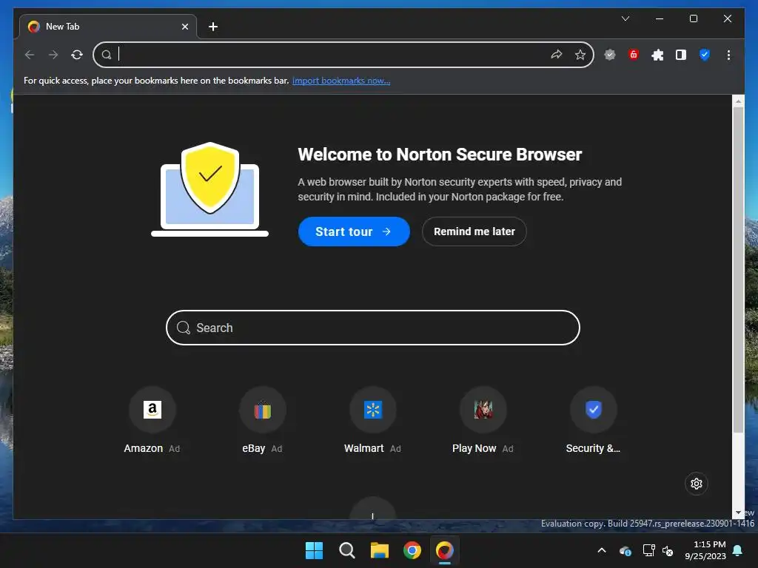This screenshot has width=758, height=568.
Task: Open the red lock extension icon
Action: (634, 55)
